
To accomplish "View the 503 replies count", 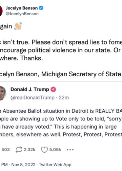I will [x=5, y=150].
